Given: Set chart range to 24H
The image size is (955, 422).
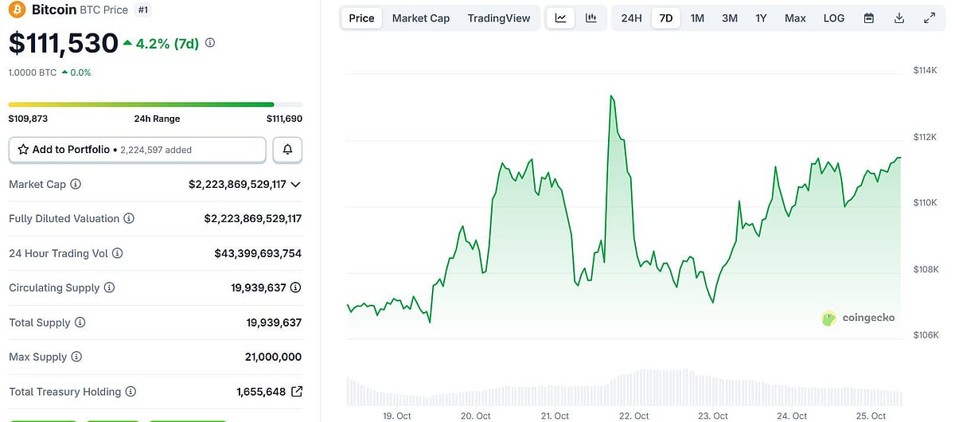Looking at the screenshot, I should click(631, 18).
